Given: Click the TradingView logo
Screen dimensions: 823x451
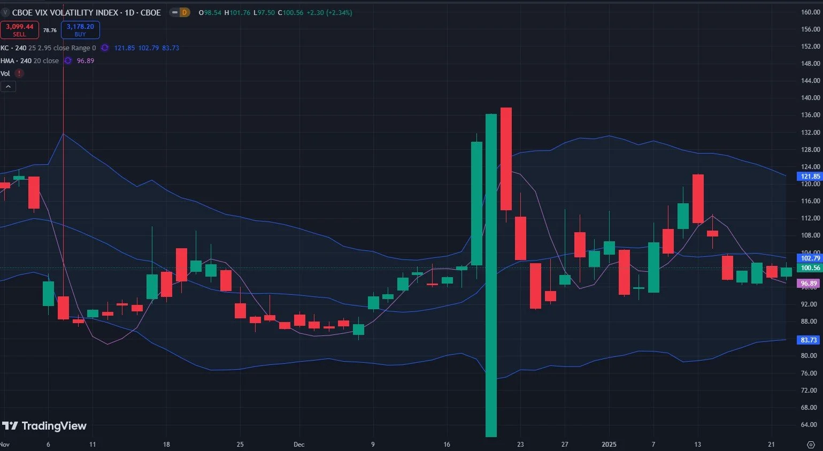Looking at the screenshot, I should pyautogui.click(x=44, y=426).
